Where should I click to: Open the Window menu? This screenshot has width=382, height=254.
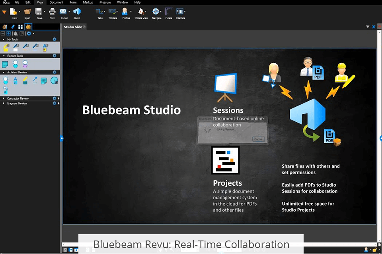(122, 2)
